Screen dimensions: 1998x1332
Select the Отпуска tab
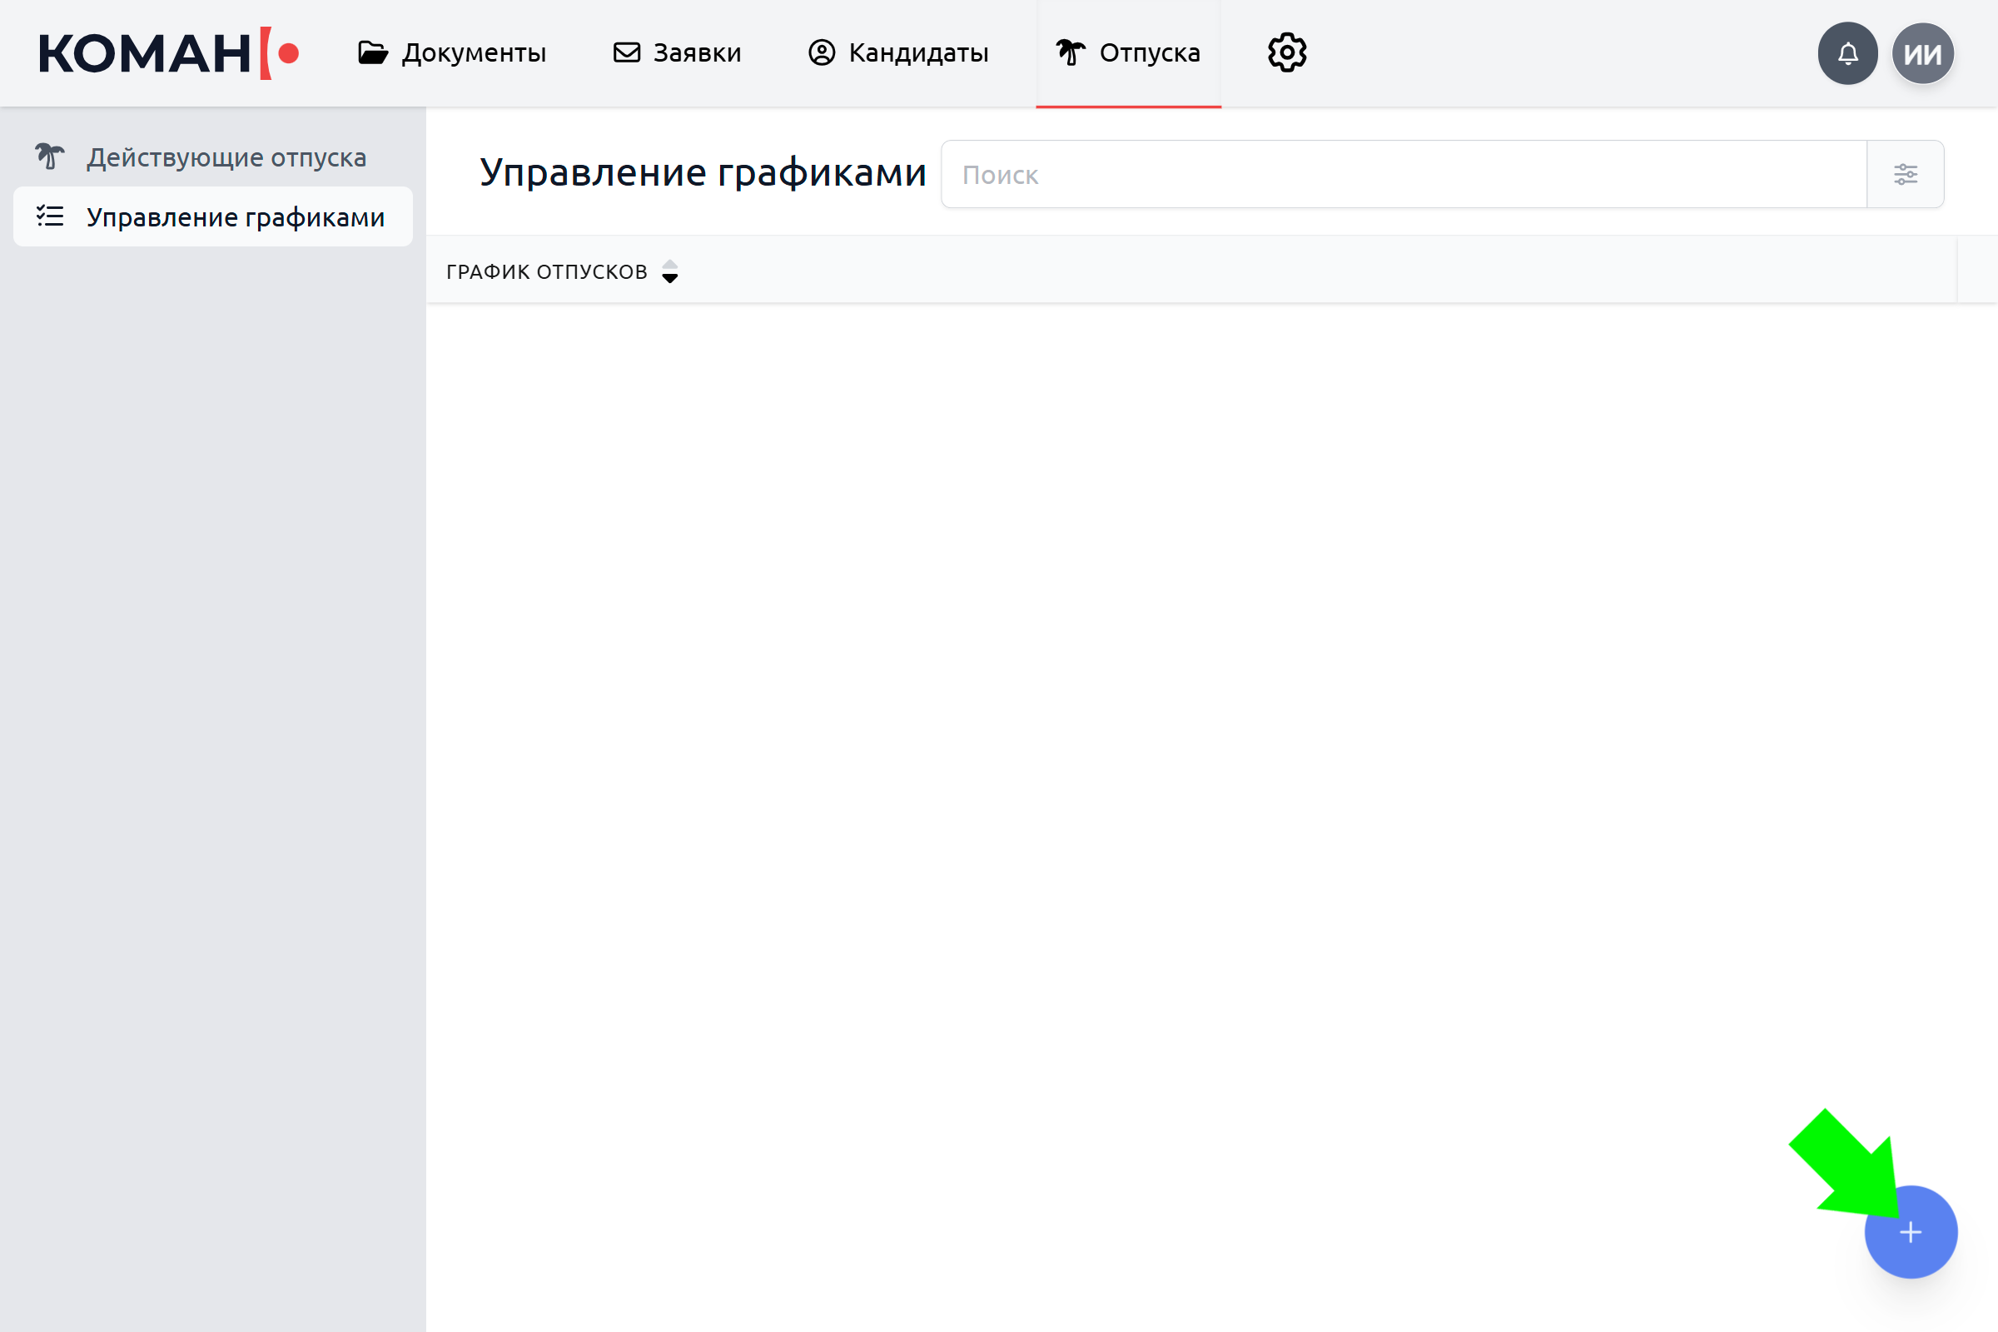(1149, 52)
